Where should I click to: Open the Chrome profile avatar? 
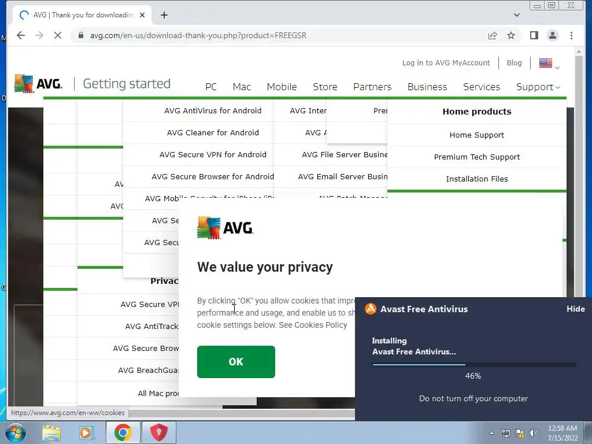[552, 35]
